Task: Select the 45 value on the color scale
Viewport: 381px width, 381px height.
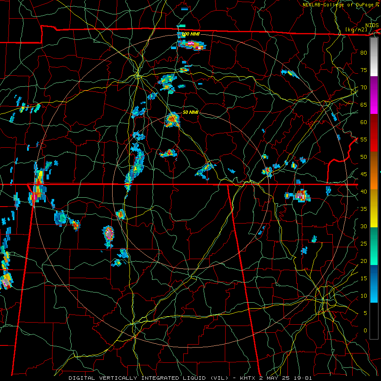Action: click(364, 174)
